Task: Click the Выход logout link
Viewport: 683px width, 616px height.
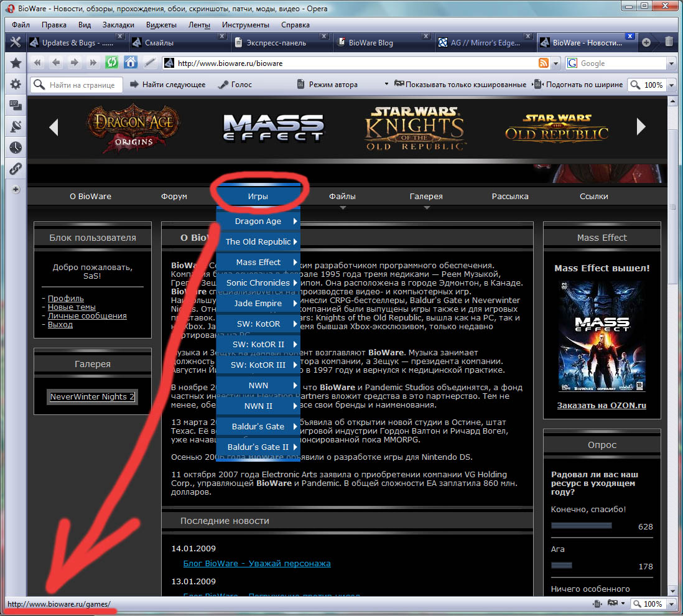Action: [60, 325]
